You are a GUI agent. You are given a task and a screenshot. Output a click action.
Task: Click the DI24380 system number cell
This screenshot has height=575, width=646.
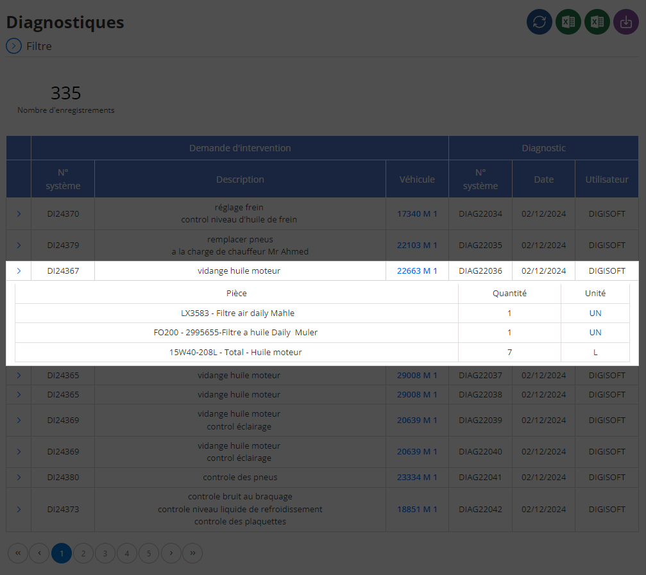tap(63, 478)
